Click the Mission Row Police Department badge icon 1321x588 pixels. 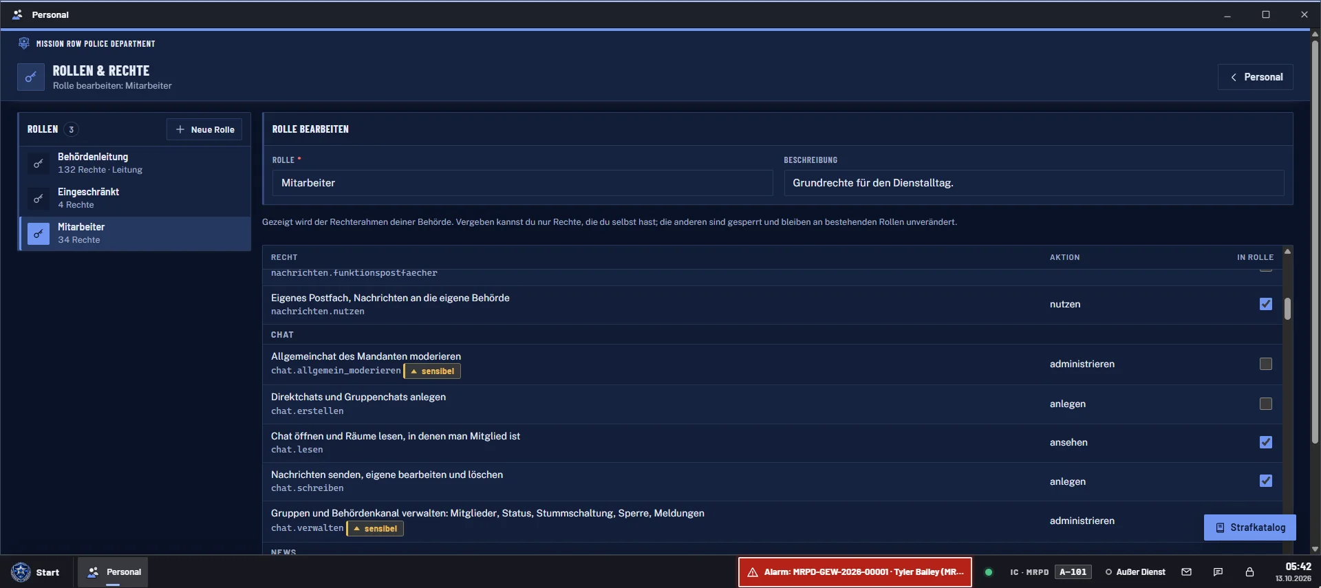[x=24, y=43]
